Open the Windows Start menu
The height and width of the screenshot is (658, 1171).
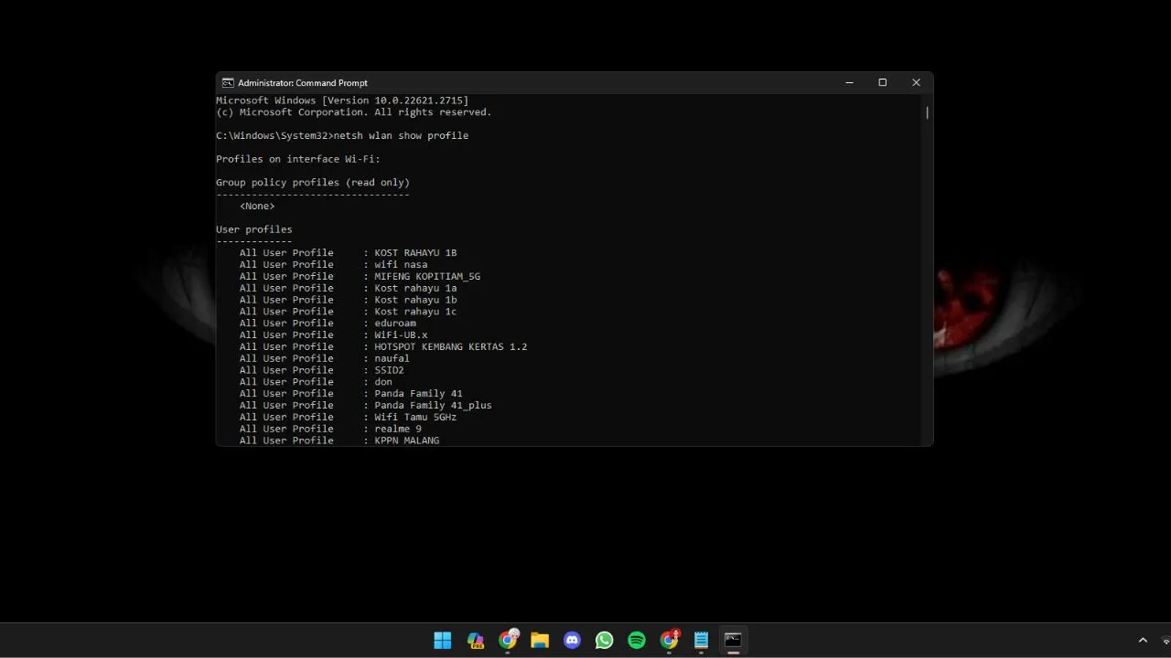point(443,640)
